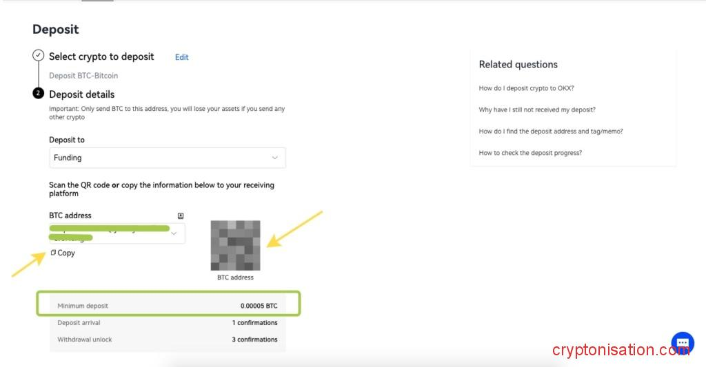
Task: Click the copy icon under the BTC address
Action: point(53,253)
